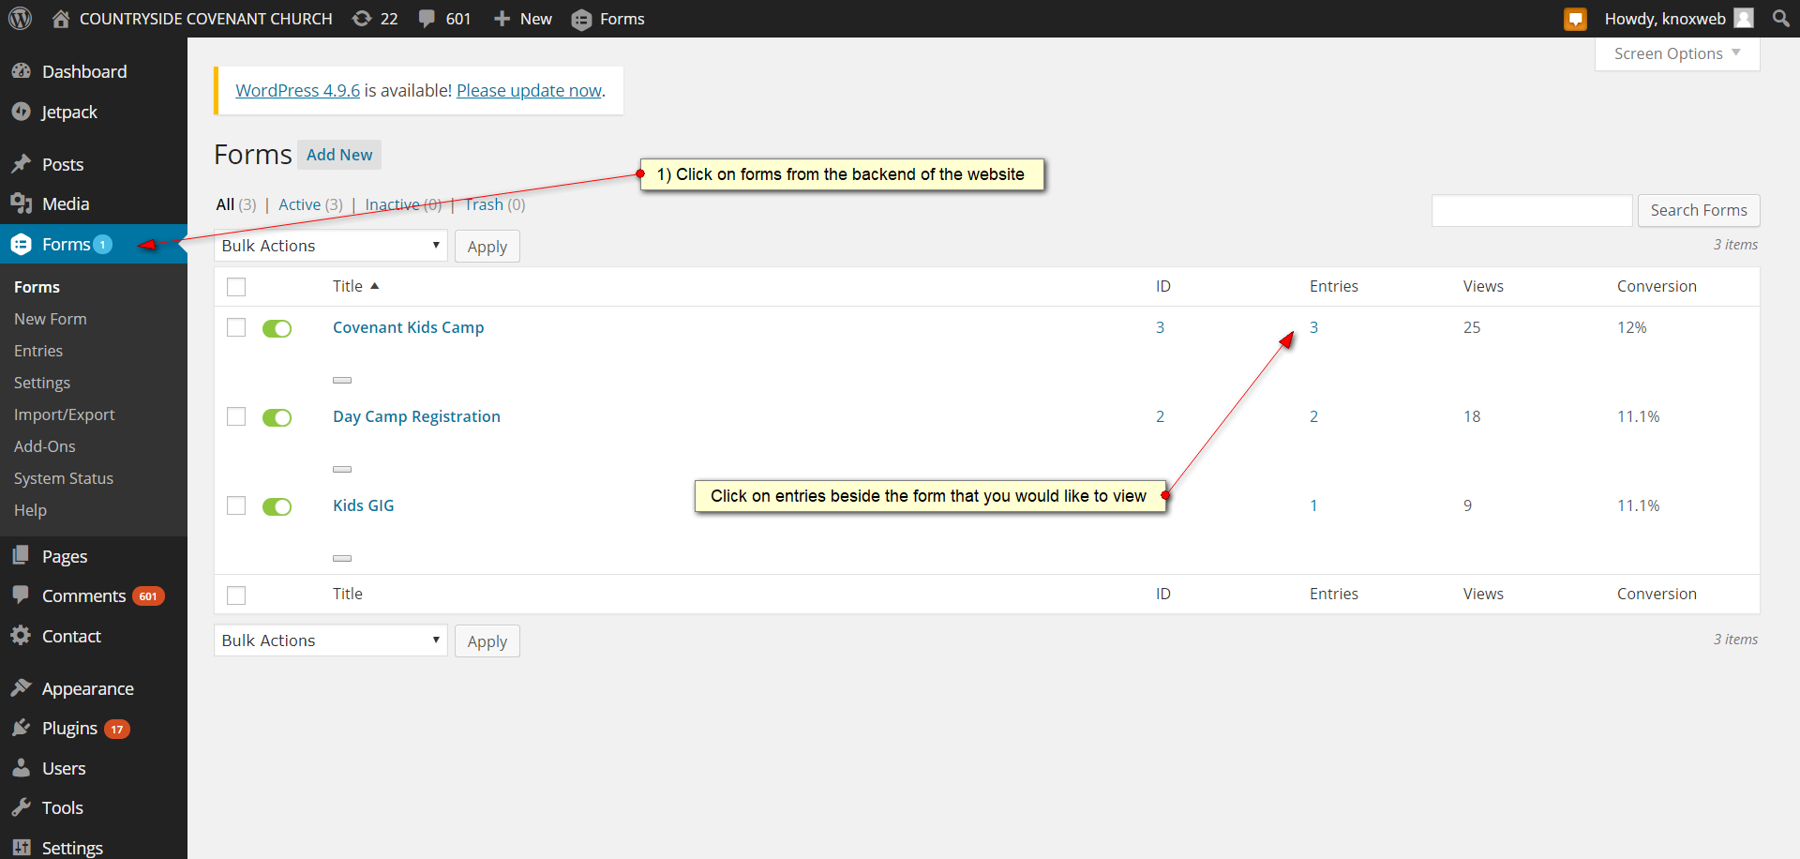
Task: Expand row actions under Kids GIG
Action: [342, 558]
